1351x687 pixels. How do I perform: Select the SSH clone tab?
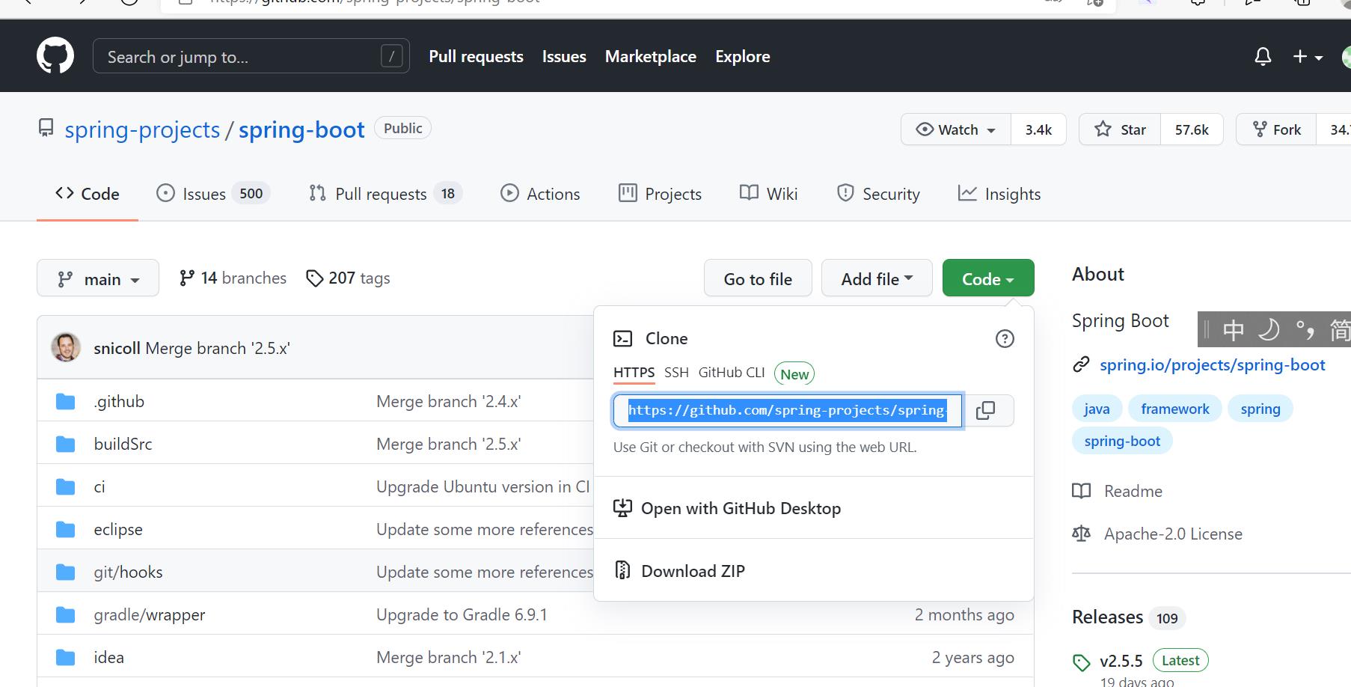(676, 373)
